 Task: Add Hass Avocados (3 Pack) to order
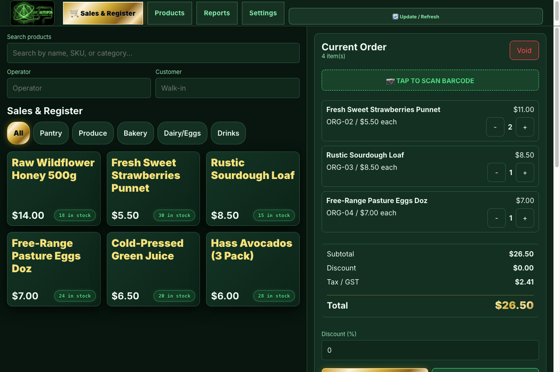(253, 269)
